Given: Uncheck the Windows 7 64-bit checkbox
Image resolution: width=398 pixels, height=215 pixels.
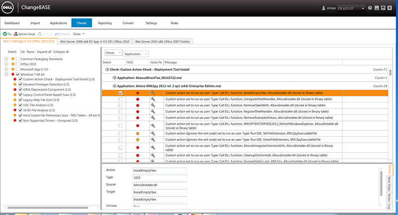Looking at the screenshot, I should [18, 74].
